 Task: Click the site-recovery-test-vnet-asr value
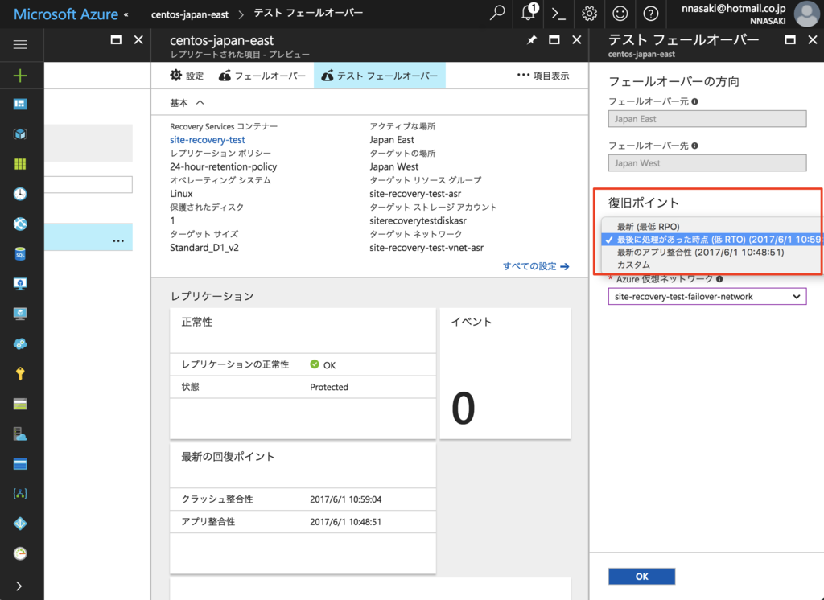[x=426, y=248]
